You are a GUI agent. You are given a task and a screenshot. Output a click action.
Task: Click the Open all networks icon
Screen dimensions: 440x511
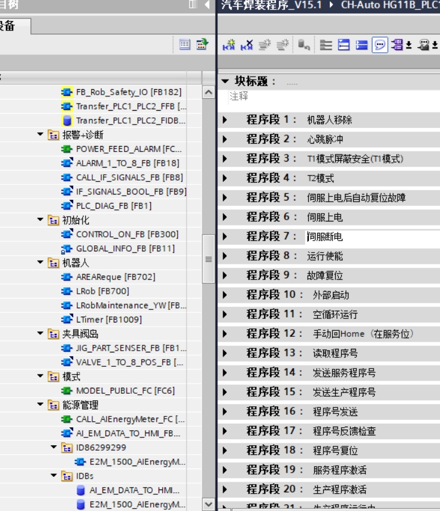[344, 45]
